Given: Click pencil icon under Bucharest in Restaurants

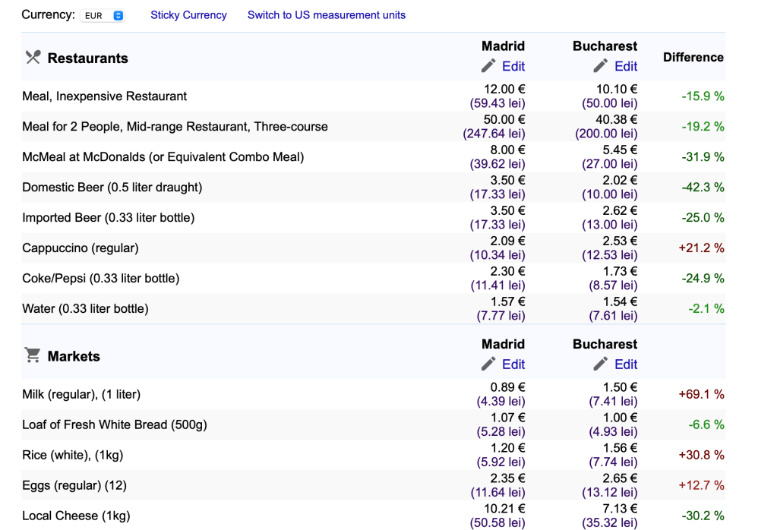Looking at the screenshot, I should [601, 66].
